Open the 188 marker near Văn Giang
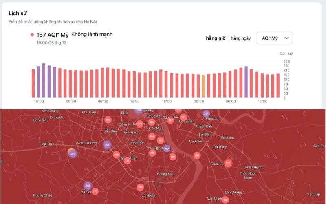Screen dimensions: 326x204 225,200
